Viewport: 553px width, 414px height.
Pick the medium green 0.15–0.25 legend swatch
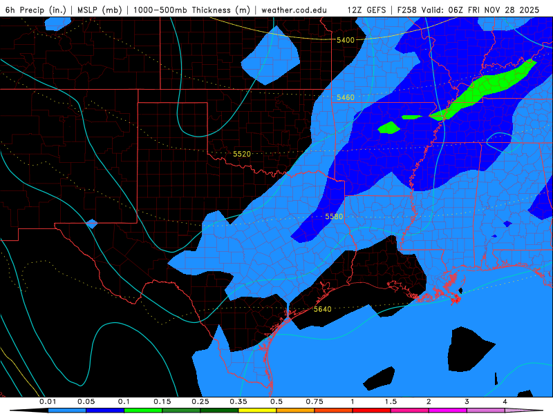point(181,411)
